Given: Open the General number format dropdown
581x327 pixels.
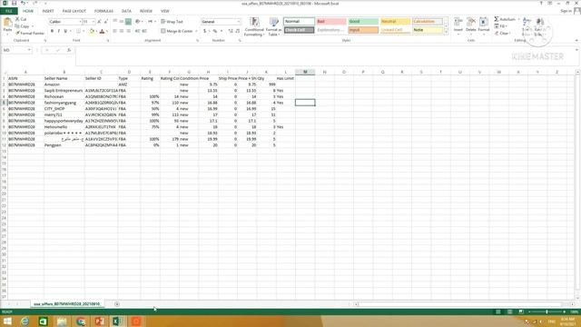Looking at the screenshot, I should tap(238, 22).
